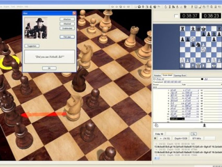The width and height of the screenshot is (222, 167).
Task: Click the clock icon below score sheet
Action: 156,125
